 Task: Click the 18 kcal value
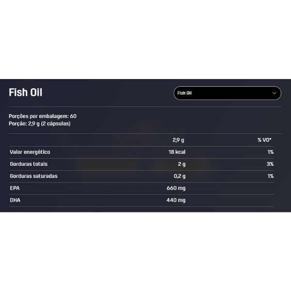[177, 152]
